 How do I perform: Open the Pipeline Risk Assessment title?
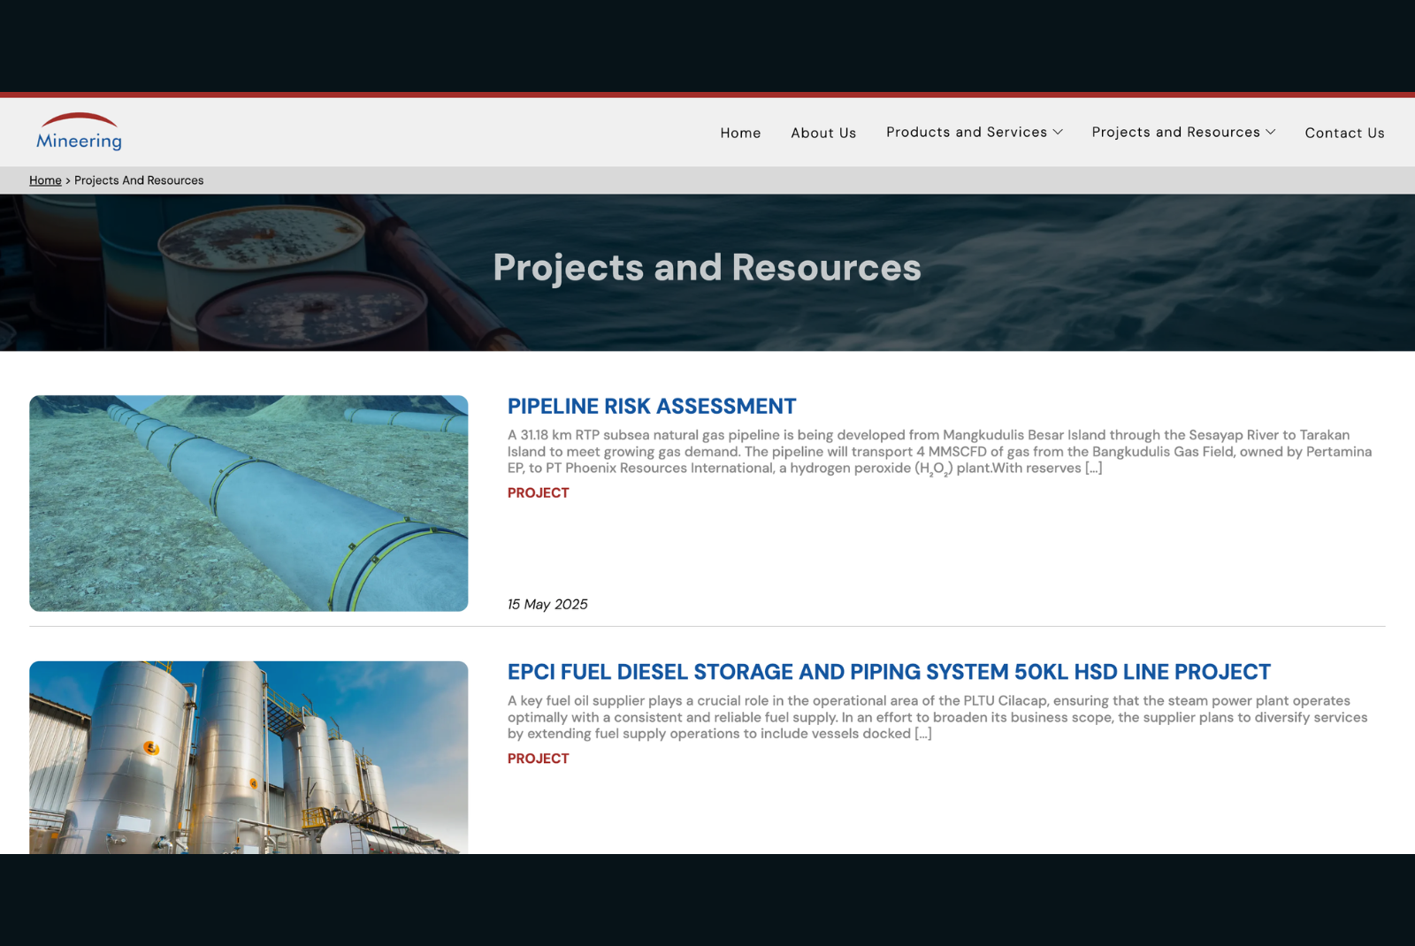(652, 406)
